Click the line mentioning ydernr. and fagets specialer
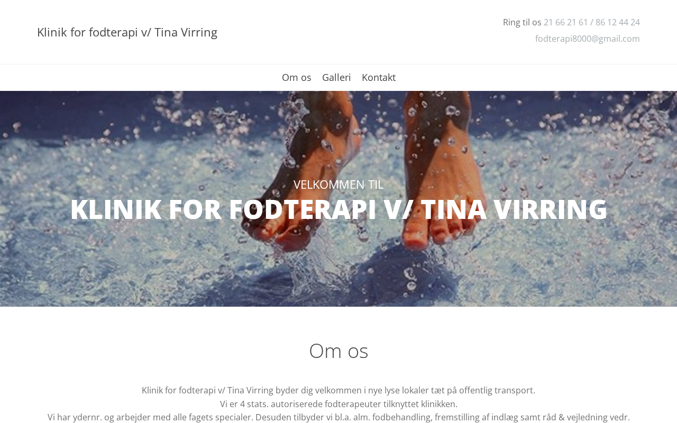The height and width of the screenshot is (423, 677). [x=338, y=417]
